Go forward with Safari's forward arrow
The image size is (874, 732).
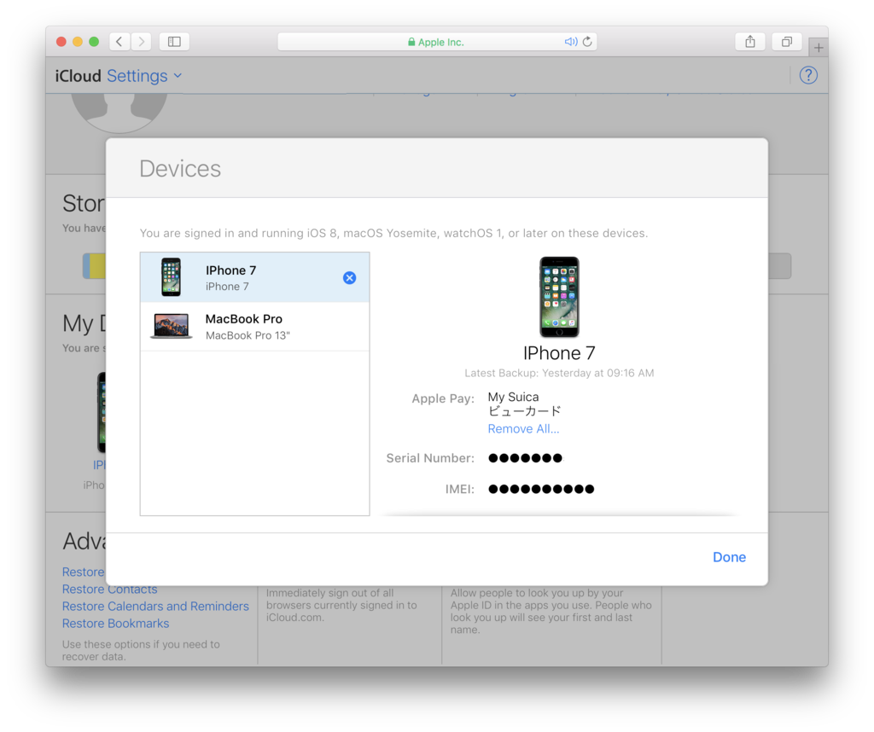[x=141, y=42]
